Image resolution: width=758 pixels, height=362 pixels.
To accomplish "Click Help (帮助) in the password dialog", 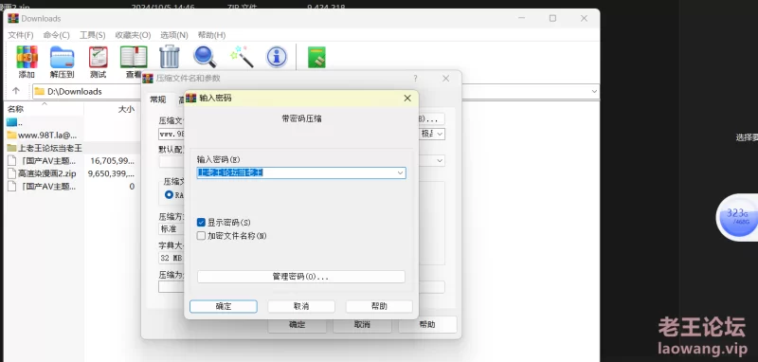I will coord(379,306).
